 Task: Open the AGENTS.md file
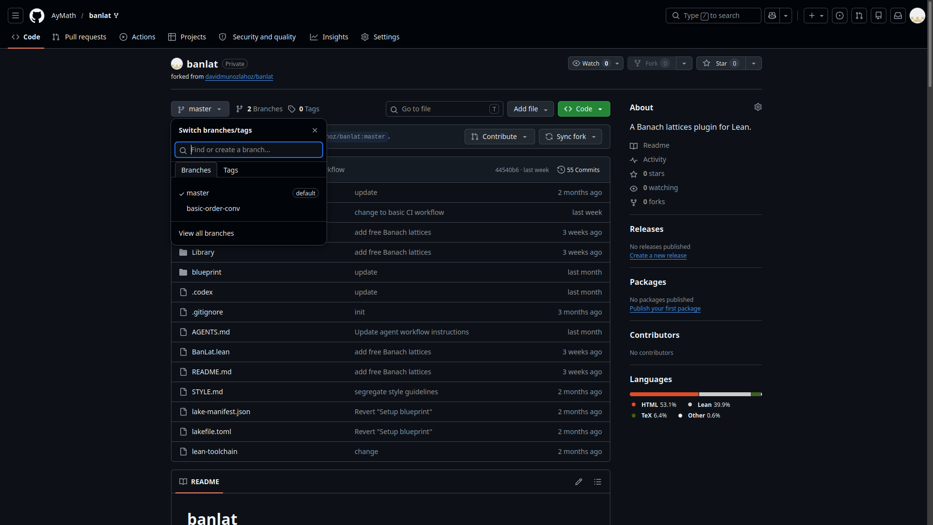211,332
